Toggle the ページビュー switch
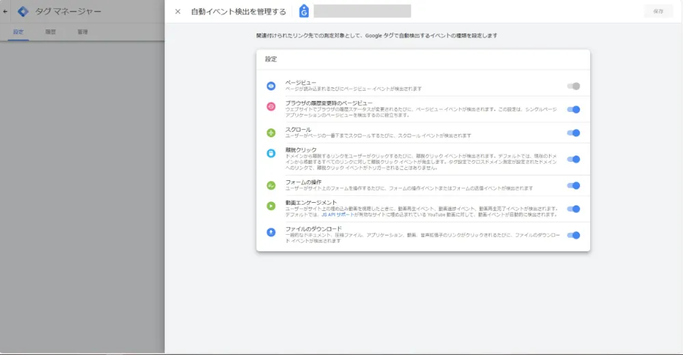 [x=573, y=86]
